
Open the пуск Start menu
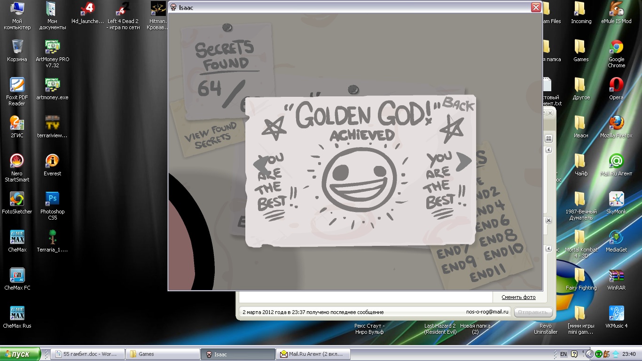pos(20,354)
